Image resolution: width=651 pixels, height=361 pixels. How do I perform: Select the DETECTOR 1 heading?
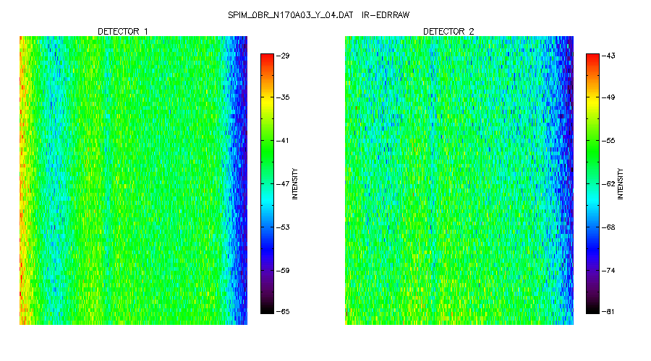[x=122, y=32]
